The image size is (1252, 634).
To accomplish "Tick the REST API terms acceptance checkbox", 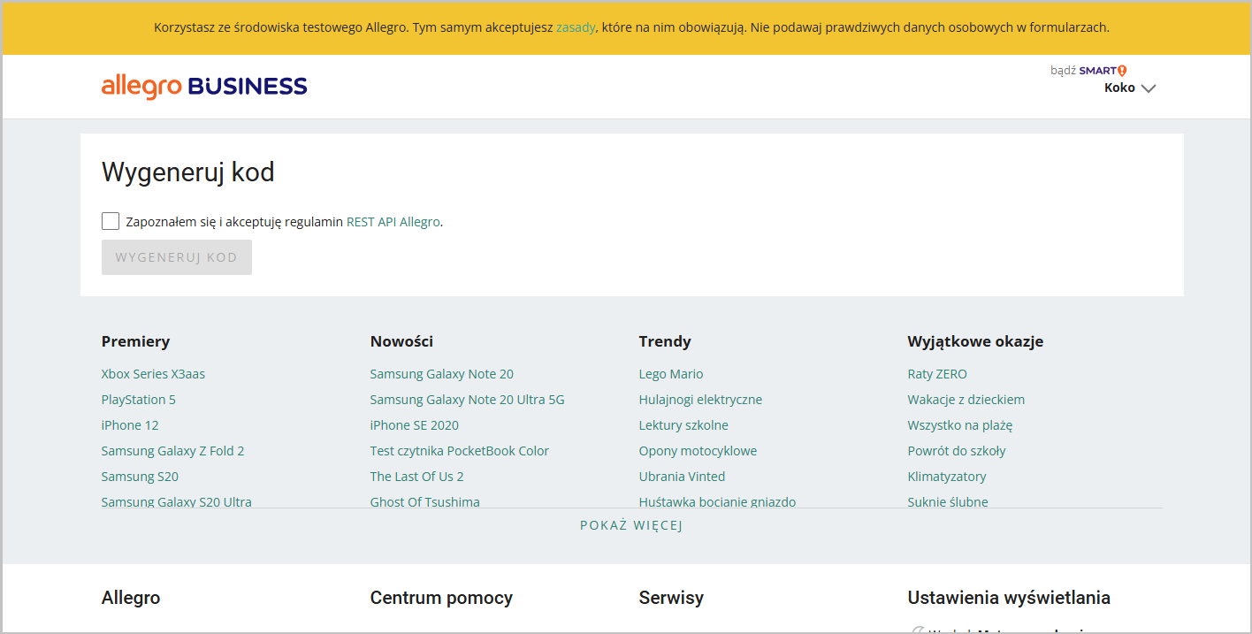I will pyautogui.click(x=111, y=221).
